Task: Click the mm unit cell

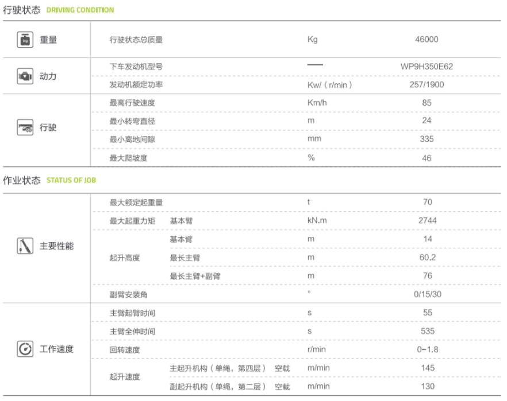Action: pos(314,139)
